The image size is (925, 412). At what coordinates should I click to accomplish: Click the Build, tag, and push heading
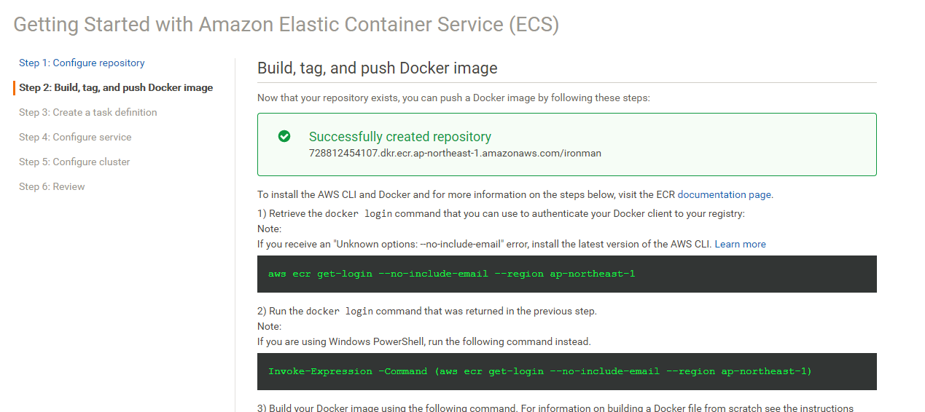pos(377,68)
